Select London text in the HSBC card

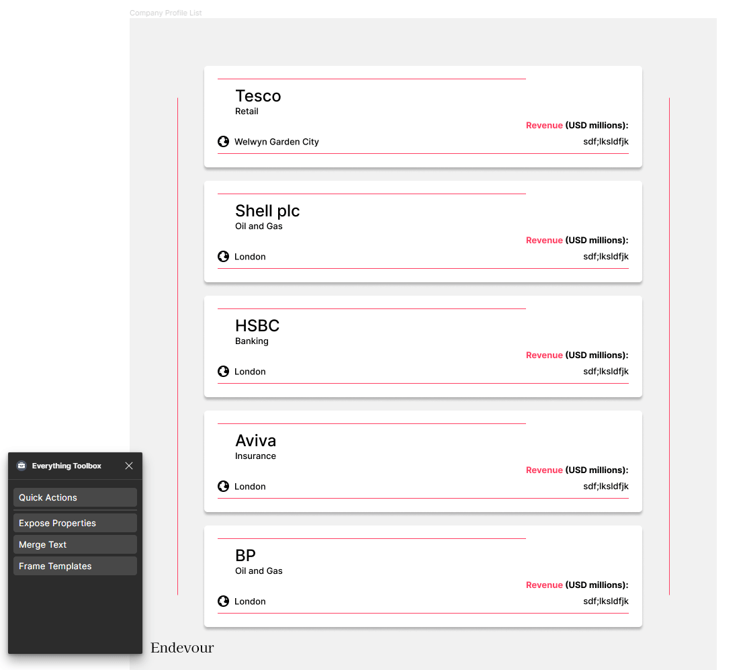(x=250, y=372)
